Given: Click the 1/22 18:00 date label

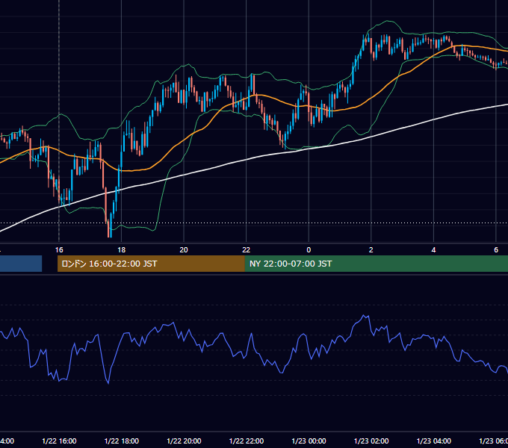Looking at the screenshot, I should click(x=122, y=441).
